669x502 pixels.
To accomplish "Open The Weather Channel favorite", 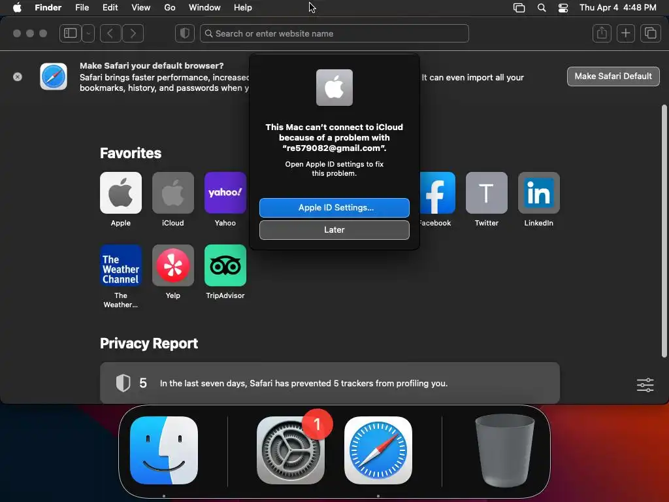I will pyautogui.click(x=121, y=265).
